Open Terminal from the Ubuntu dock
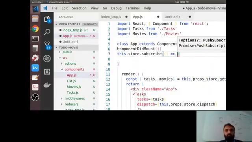252x142 pixels. point(35,39)
